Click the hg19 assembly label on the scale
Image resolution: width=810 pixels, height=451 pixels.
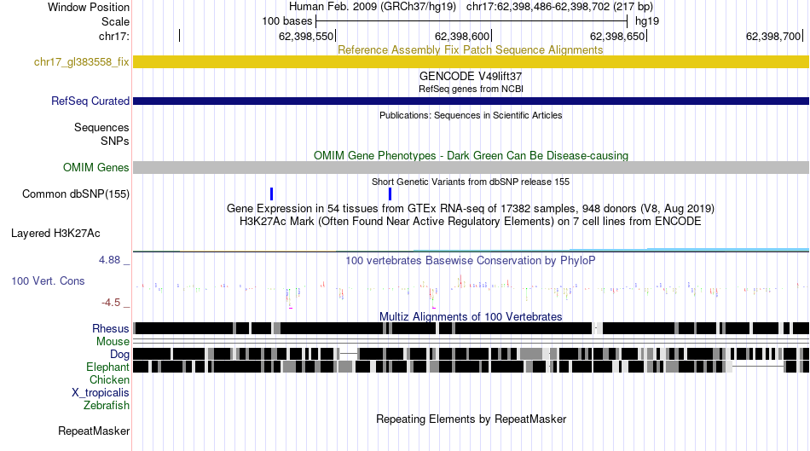pyautogui.click(x=647, y=21)
